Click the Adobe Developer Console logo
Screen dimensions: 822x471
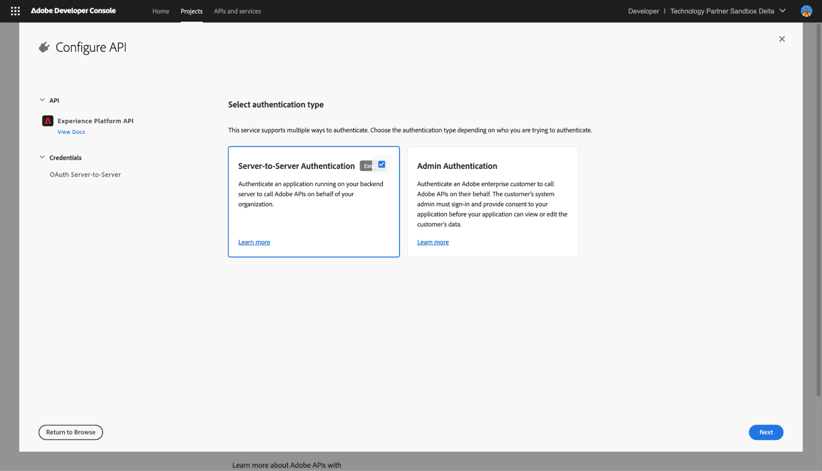point(74,11)
